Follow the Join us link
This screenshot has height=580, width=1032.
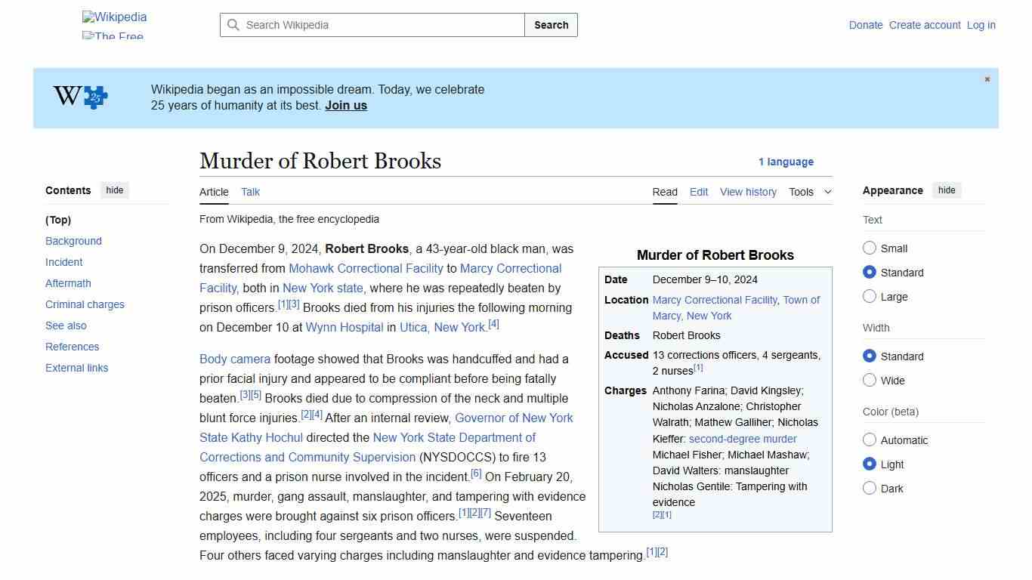[x=346, y=105]
